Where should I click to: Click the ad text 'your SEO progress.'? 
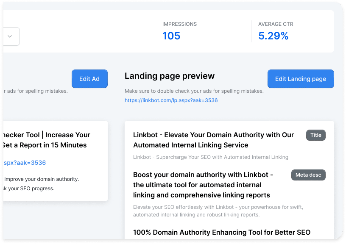click(x=31, y=189)
